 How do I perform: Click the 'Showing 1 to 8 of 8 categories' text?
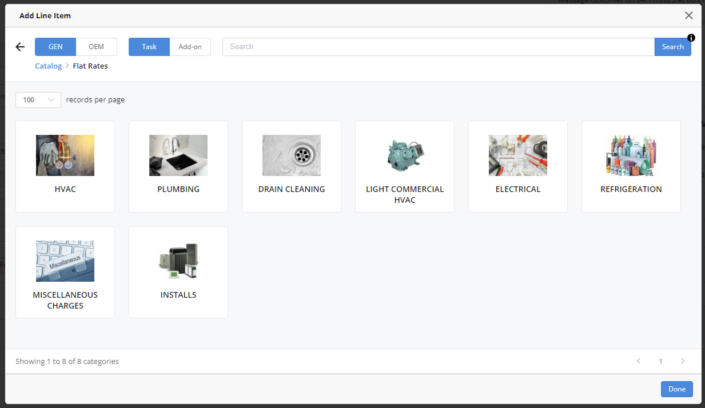click(x=67, y=361)
